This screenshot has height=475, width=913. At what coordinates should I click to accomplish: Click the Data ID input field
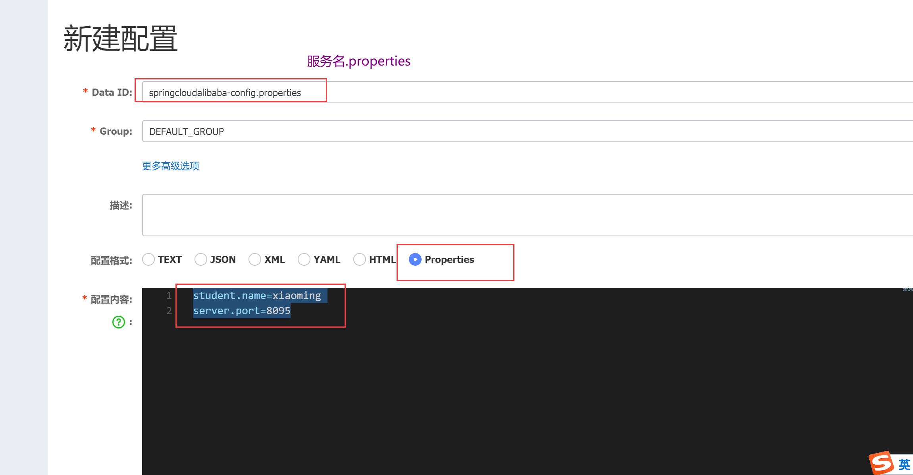click(x=528, y=92)
